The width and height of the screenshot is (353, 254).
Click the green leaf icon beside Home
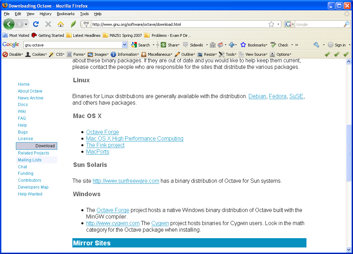click(x=73, y=24)
